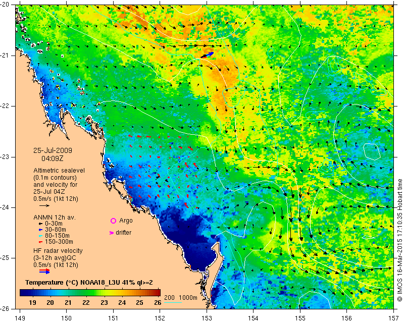Click the '150' longitude axis label
This screenshot has width=404, height=323.
click(x=67, y=318)
